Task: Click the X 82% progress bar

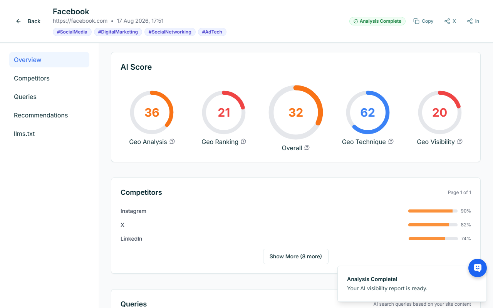Action: coord(433,225)
